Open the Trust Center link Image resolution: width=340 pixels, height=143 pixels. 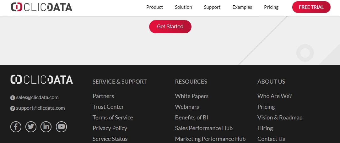pyautogui.click(x=108, y=107)
